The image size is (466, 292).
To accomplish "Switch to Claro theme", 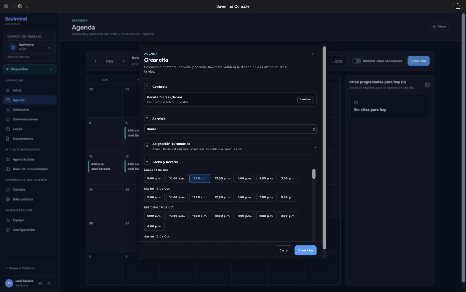I will 439,26.
